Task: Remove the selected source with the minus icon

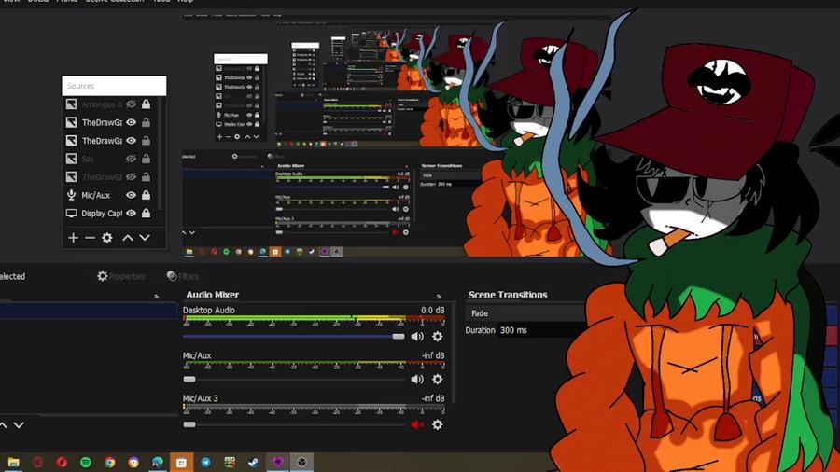Action: click(90, 238)
